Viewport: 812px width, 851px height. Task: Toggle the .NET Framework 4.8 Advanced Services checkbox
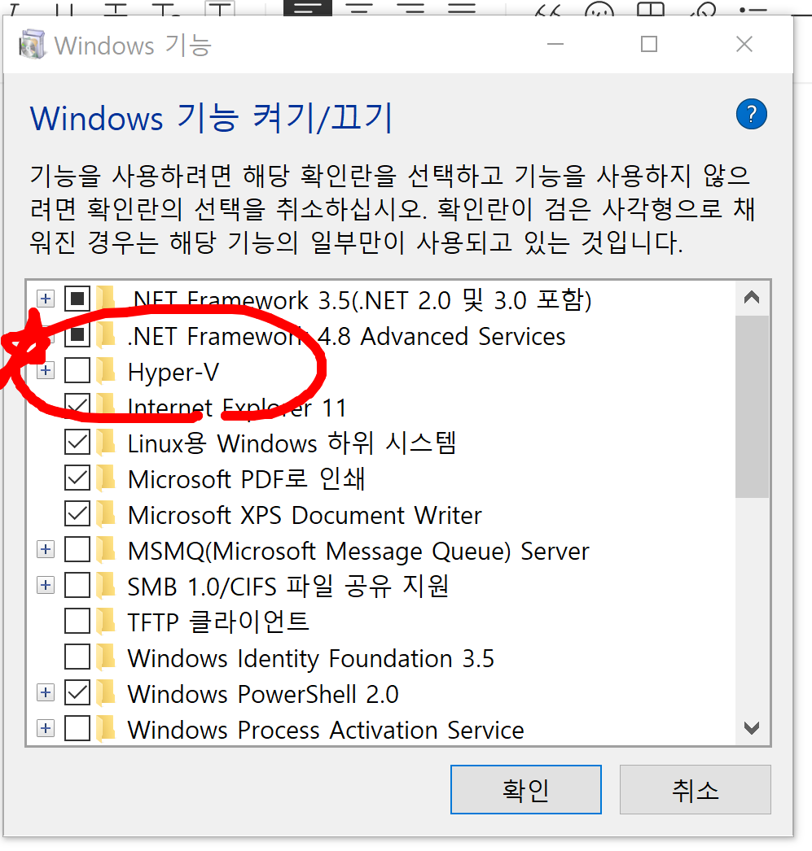point(77,335)
